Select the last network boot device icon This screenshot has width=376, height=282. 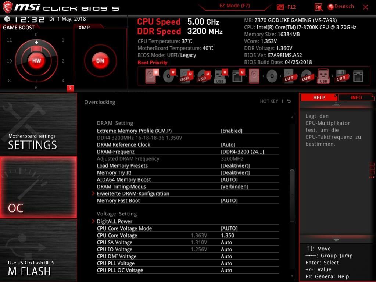tap(358, 76)
